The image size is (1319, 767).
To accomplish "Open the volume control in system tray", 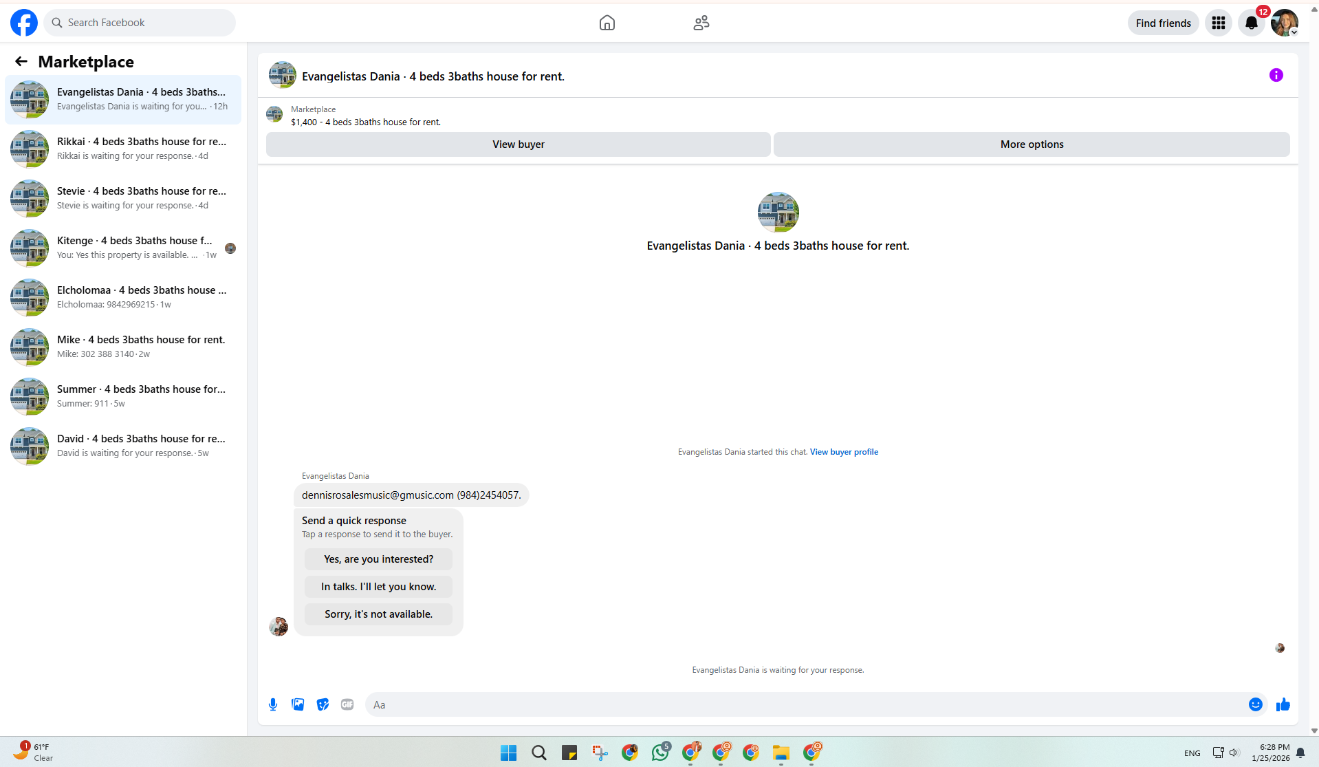I will coord(1234,753).
